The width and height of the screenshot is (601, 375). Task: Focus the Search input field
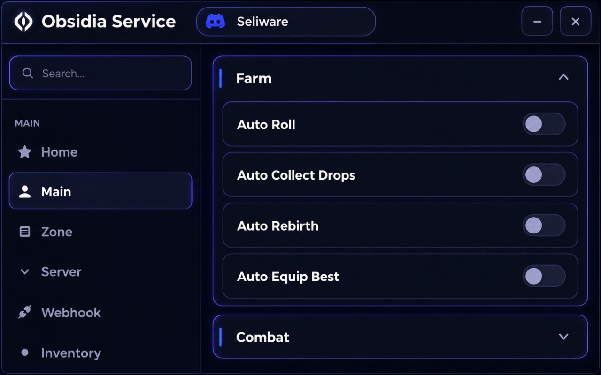coord(100,73)
